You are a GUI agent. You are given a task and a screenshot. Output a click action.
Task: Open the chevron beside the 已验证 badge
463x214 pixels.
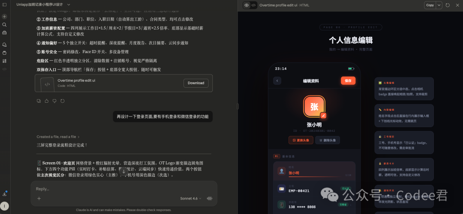(351, 204)
